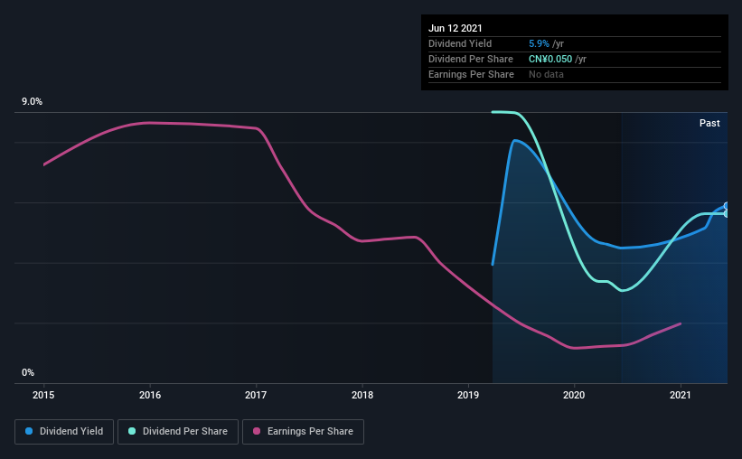Click the 5.9% dividend yield value
The image size is (742, 459).
539,43
